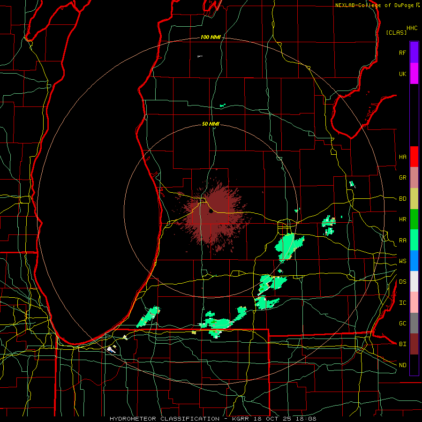
Task: Click the 'ND' legend label
Action: pyautogui.click(x=402, y=365)
